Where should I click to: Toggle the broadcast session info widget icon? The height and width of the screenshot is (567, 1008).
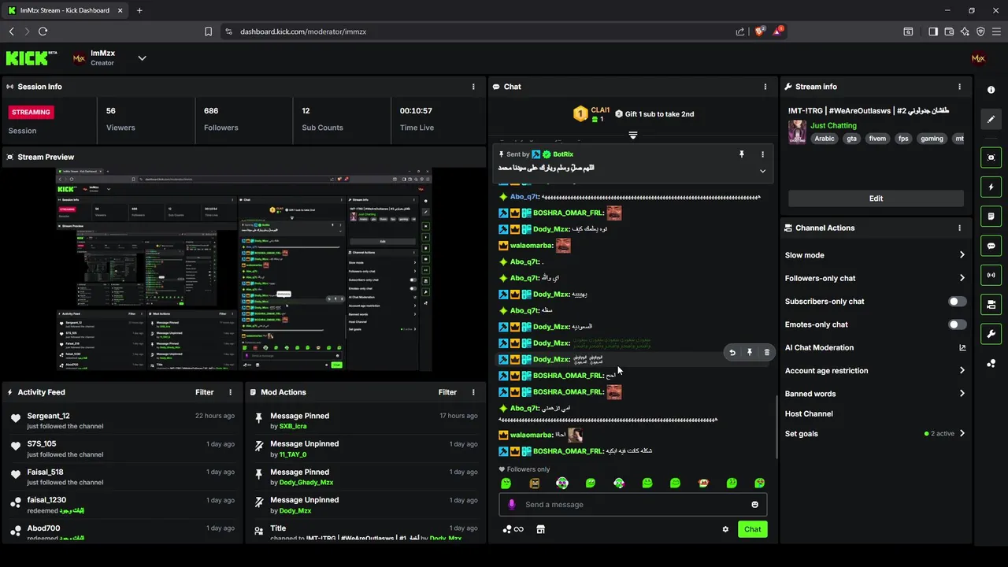(991, 275)
